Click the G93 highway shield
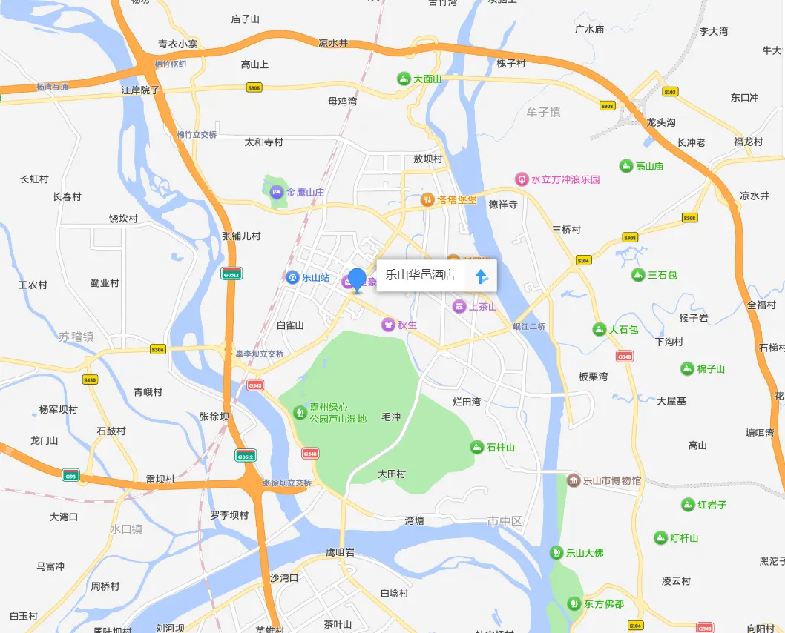The height and width of the screenshot is (633, 785). pyautogui.click(x=70, y=476)
